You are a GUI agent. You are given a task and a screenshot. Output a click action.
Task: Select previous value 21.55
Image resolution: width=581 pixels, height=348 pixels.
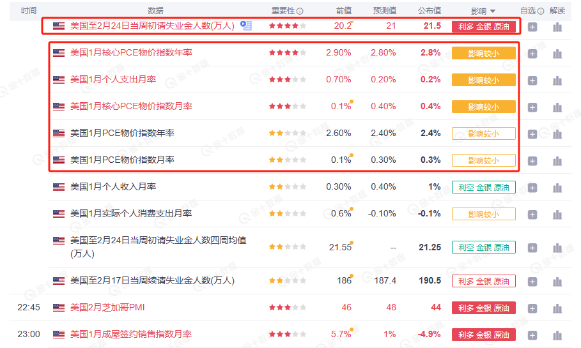pos(340,247)
